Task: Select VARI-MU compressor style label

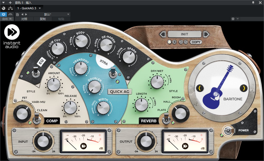Action: (x=38, y=102)
